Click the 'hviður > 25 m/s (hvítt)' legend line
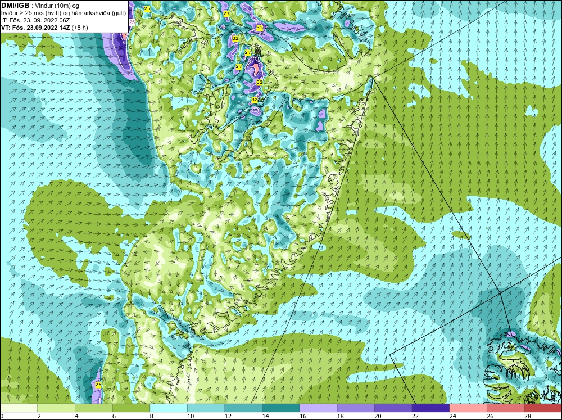The height and width of the screenshot is (420, 562). point(31,13)
